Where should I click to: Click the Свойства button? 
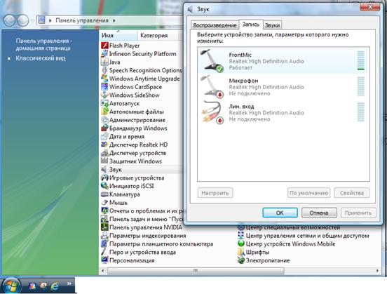click(352, 193)
